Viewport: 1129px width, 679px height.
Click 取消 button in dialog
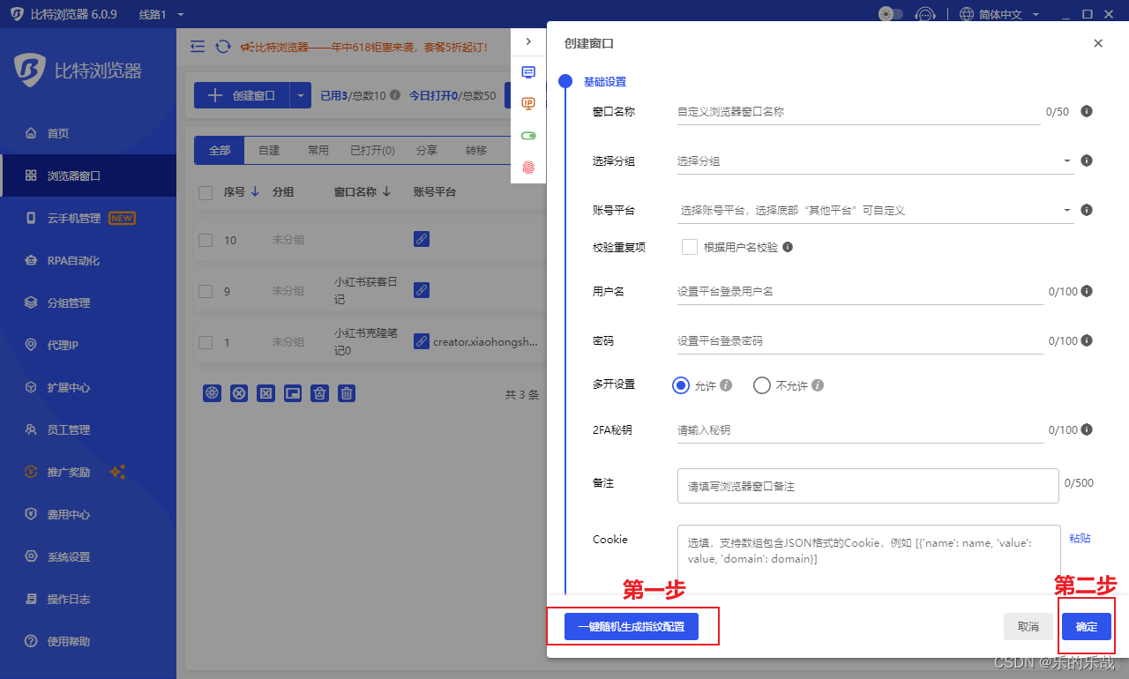point(1028,627)
